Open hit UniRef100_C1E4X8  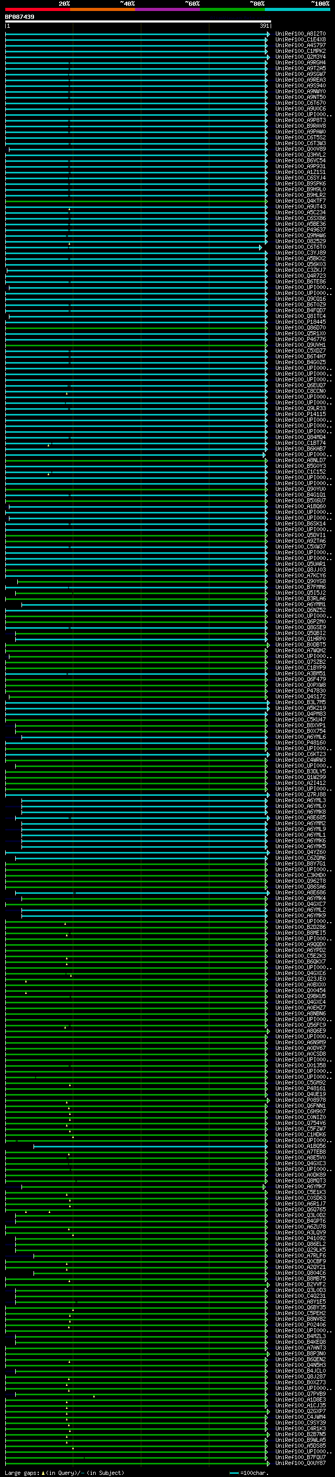pyautogui.click(x=300, y=40)
